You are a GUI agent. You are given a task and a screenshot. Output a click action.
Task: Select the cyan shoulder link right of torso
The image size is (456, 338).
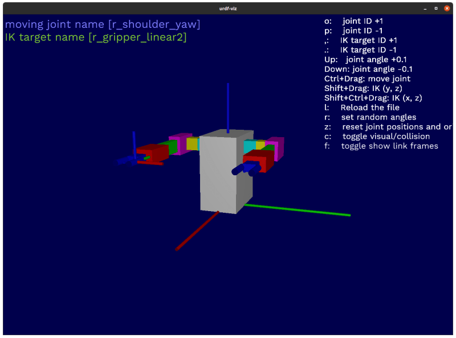pyautogui.click(x=250, y=146)
